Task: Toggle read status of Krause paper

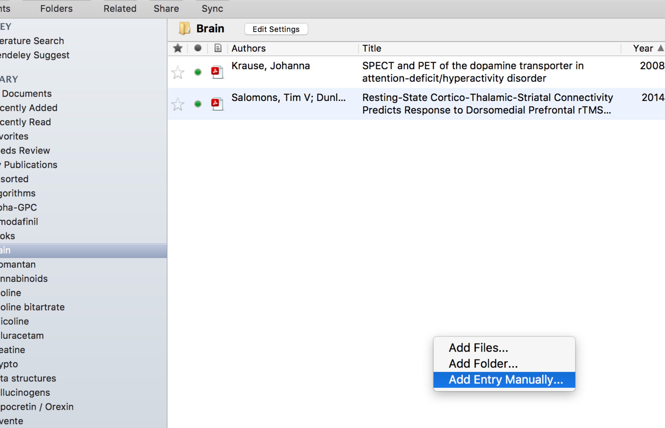Action: pos(198,72)
